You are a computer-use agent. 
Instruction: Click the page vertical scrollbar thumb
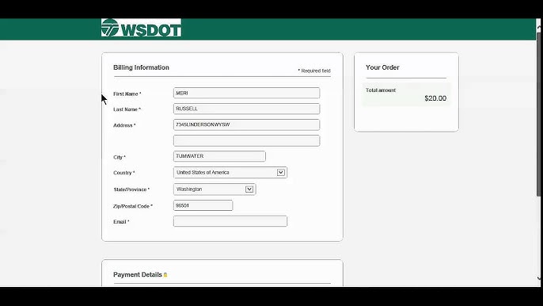click(x=539, y=114)
